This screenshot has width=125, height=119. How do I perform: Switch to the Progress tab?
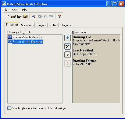coord(66,25)
